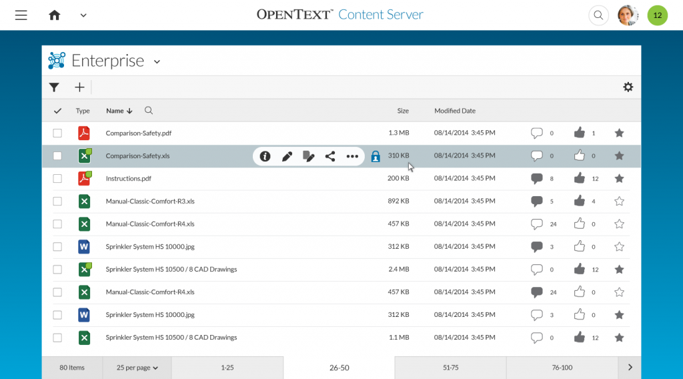Image resolution: width=683 pixels, height=379 pixels.
Task: Sort by the Type column header
Action: (83, 111)
